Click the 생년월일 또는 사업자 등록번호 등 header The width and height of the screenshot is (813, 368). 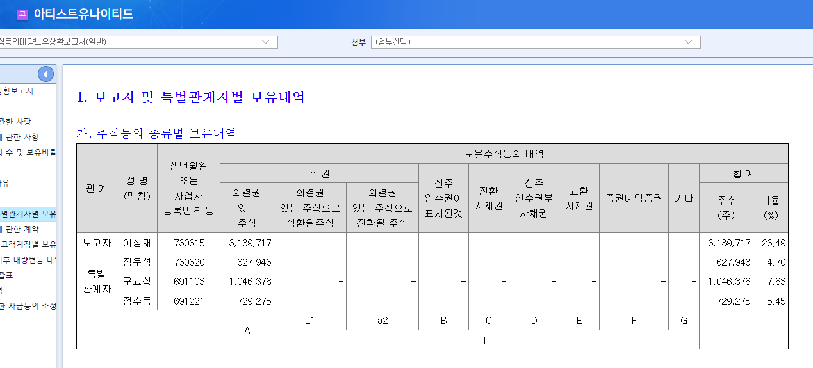(188, 189)
